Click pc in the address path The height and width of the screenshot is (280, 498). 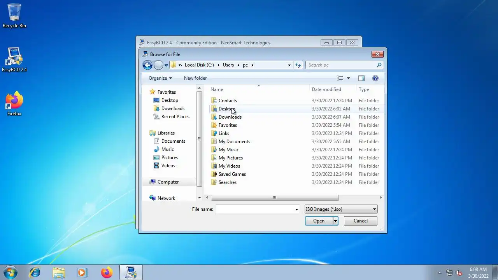tap(245, 65)
